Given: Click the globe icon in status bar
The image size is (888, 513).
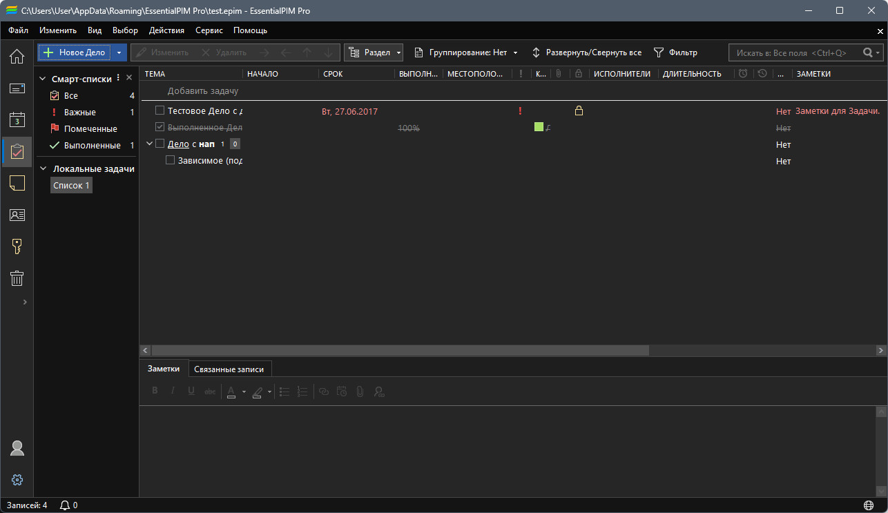Looking at the screenshot, I should click(868, 505).
